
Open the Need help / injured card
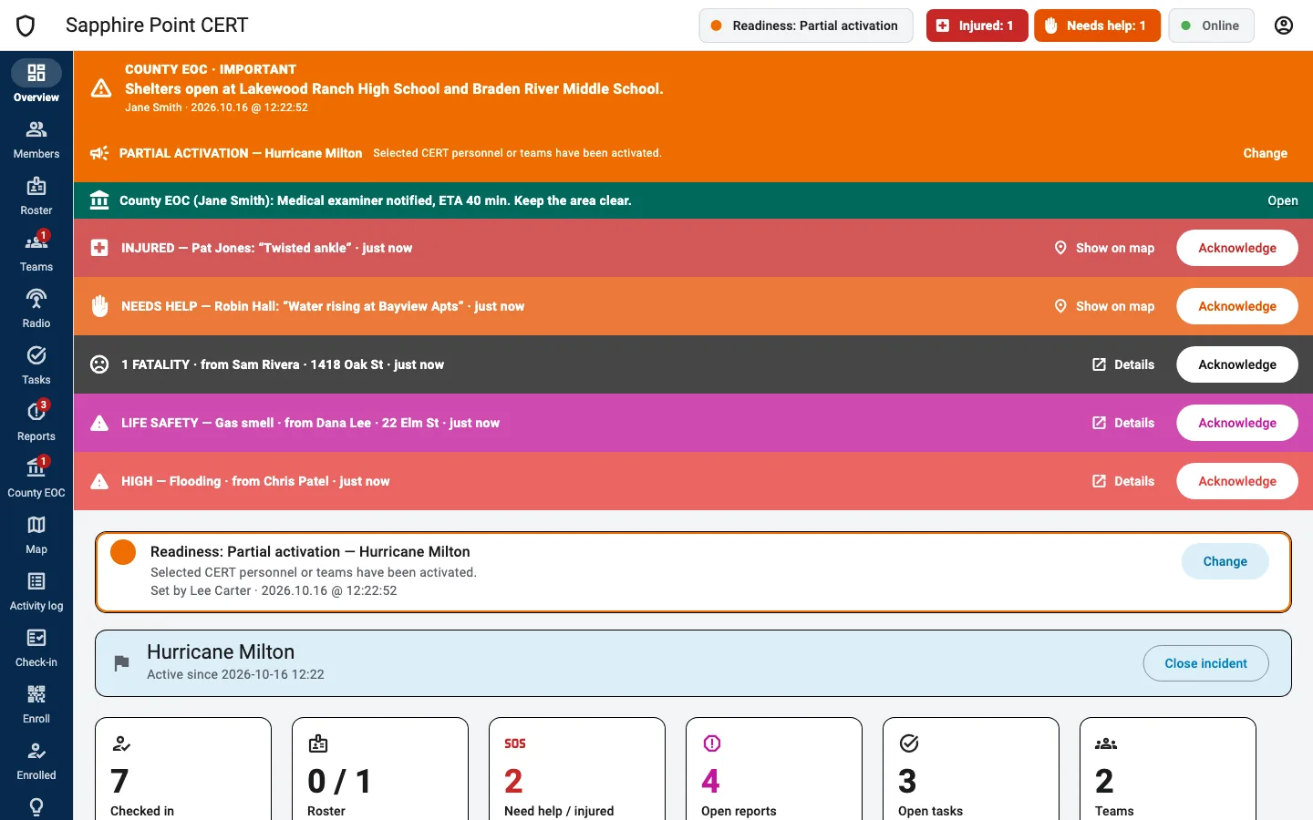[x=577, y=769]
